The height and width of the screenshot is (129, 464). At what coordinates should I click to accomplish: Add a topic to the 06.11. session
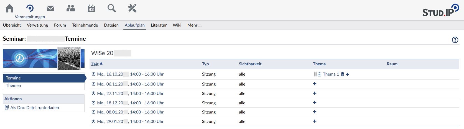(315, 84)
